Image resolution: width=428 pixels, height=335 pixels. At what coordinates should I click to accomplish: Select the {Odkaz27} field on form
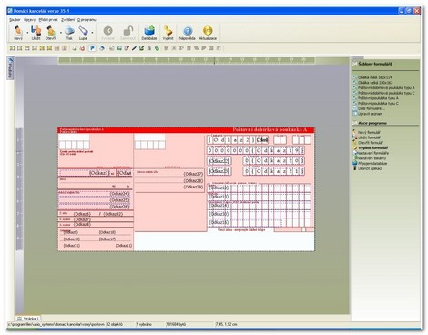point(193,174)
